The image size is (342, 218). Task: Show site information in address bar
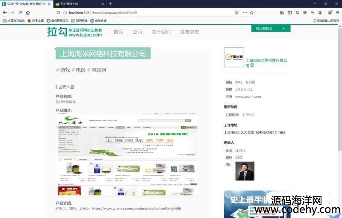pyautogui.click(x=65, y=13)
